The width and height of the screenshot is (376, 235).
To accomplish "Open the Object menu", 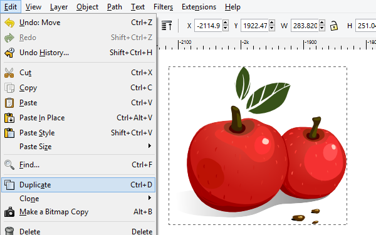I will tap(87, 7).
